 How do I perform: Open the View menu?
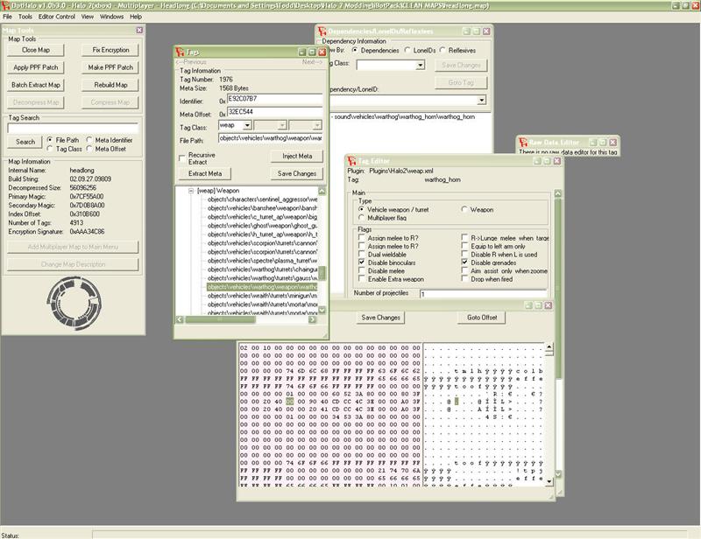87,17
